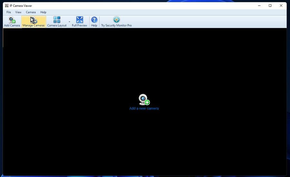Image resolution: width=290 pixels, height=177 pixels.
Task: Switch to Full Preview mode
Action: (x=80, y=20)
